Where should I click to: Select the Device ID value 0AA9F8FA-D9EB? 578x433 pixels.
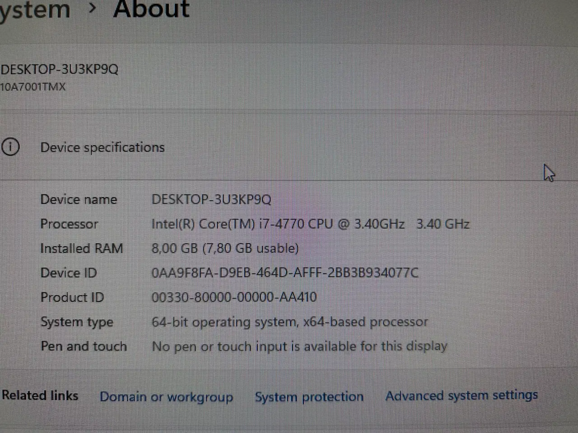coord(285,272)
